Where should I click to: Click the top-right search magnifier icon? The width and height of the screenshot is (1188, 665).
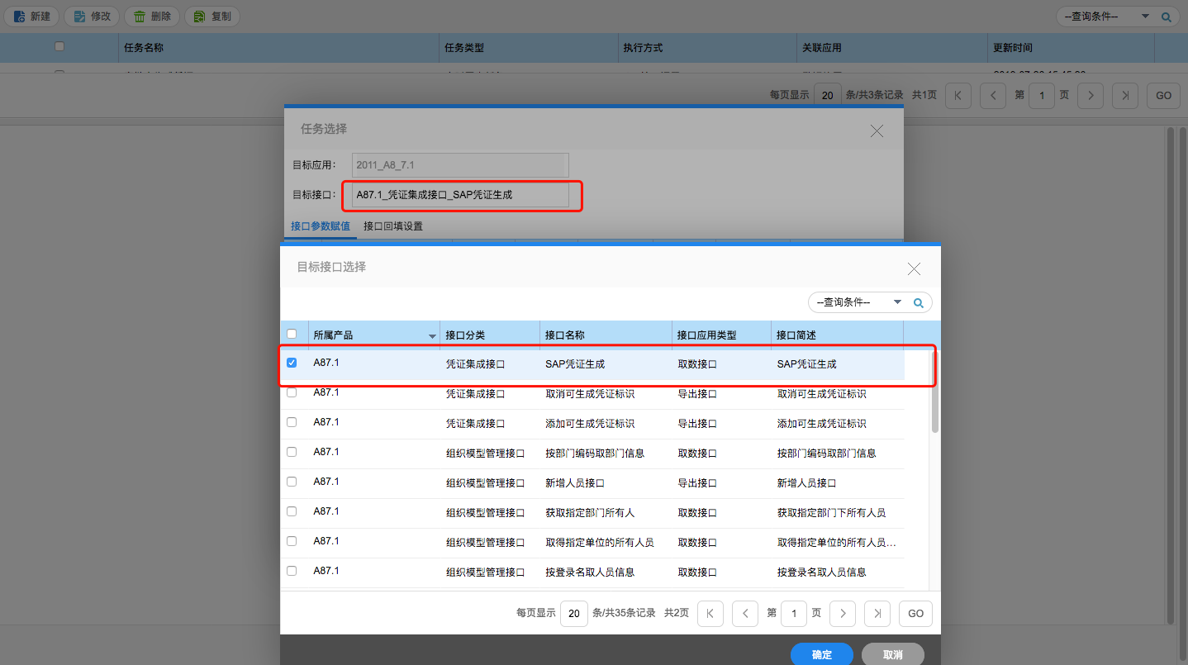(1167, 17)
